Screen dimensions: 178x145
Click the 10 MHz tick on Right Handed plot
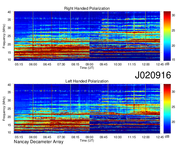point(9,60)
